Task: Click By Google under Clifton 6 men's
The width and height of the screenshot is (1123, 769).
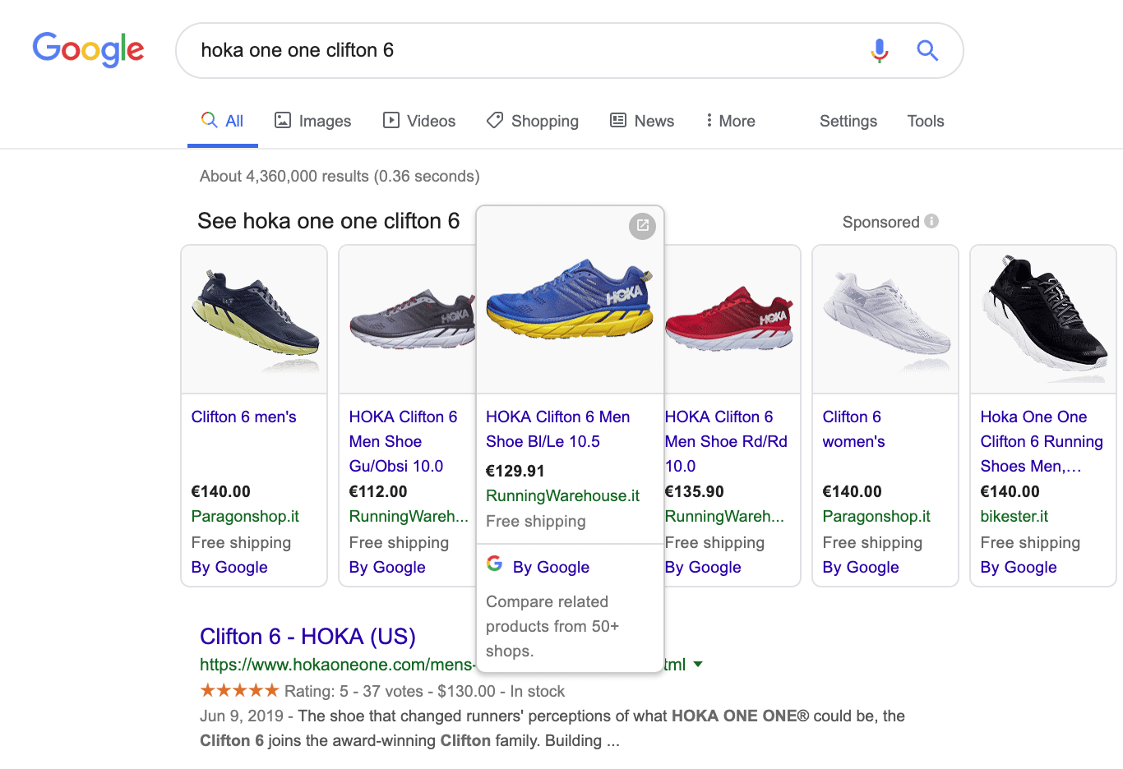Action: coord(229,567)
